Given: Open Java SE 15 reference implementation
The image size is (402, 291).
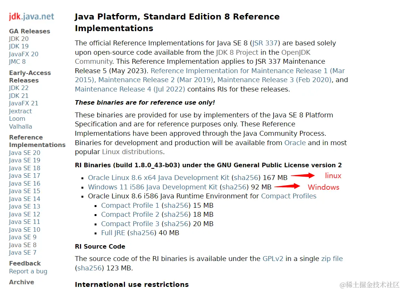Looking at the screenshot, I should click(x=25, y=191).
